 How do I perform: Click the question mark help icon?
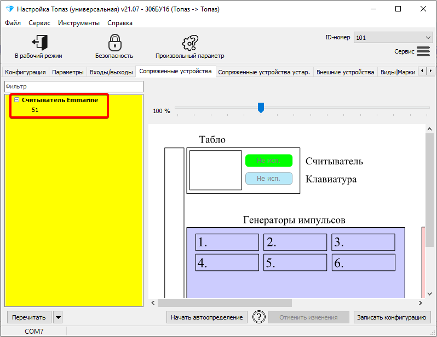(259, 317)
